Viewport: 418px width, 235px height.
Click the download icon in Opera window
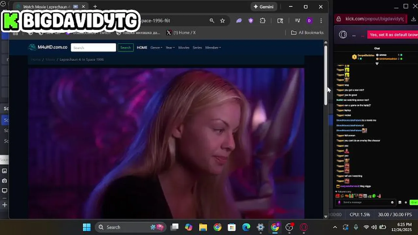click(413, 19)
